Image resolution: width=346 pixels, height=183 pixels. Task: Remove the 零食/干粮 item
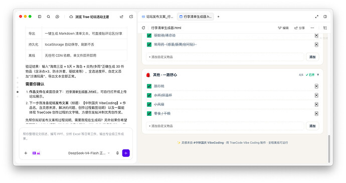[x=316, y=113]
